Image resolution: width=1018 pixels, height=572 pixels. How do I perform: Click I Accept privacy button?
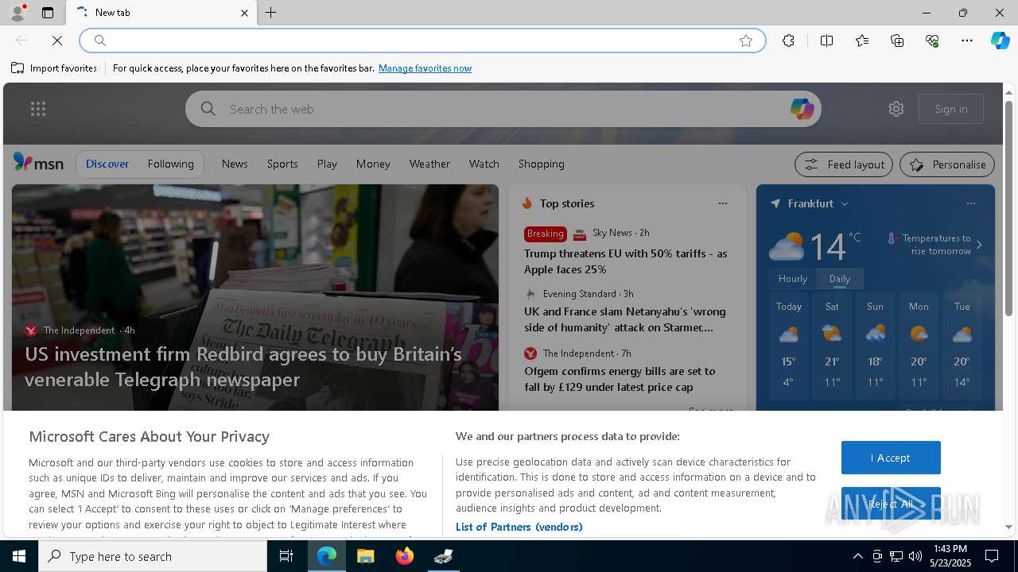point(891,458)
